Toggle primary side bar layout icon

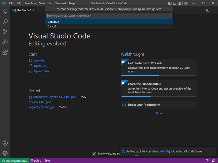point(170,3)
